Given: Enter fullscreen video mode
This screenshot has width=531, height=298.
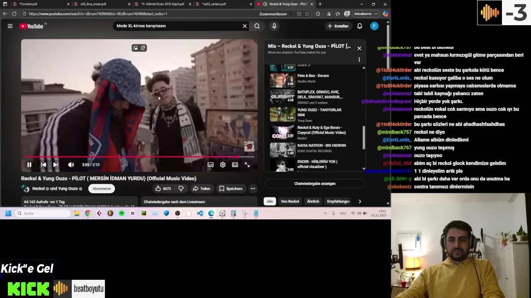Looking at the screenshot, I should [x=247, y=165].
